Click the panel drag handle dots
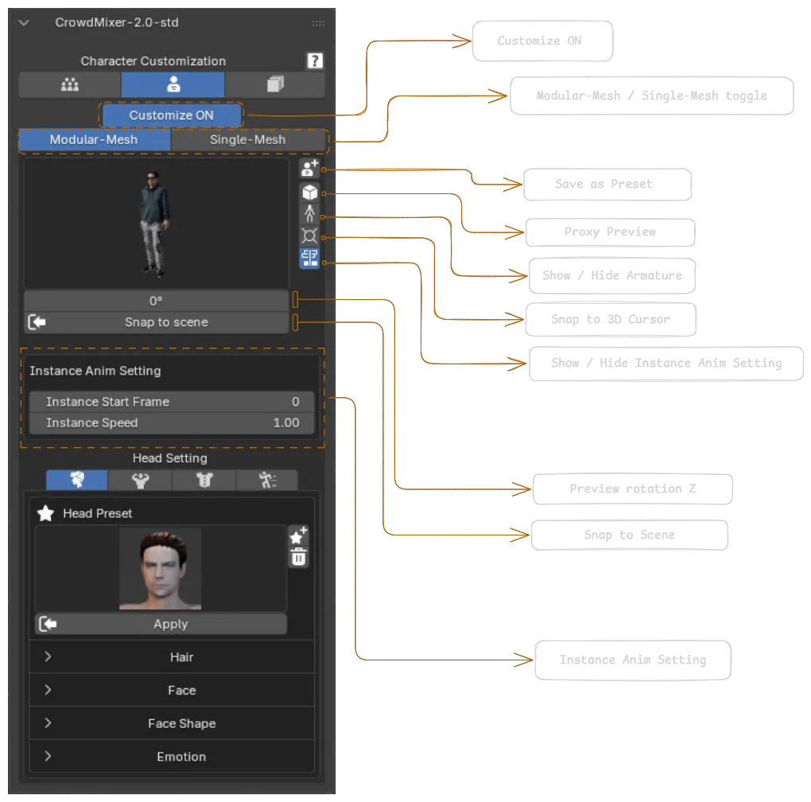 coord(318,23)
